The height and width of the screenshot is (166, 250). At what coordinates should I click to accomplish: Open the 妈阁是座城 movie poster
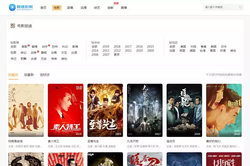(26, 110)
